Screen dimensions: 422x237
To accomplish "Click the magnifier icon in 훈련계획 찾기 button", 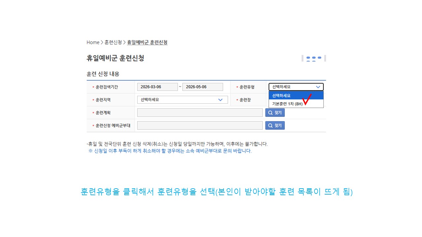I will tap(270, 113).
